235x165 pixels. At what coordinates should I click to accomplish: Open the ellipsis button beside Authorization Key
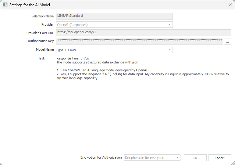pyautogui.click(x=227, y=41)
